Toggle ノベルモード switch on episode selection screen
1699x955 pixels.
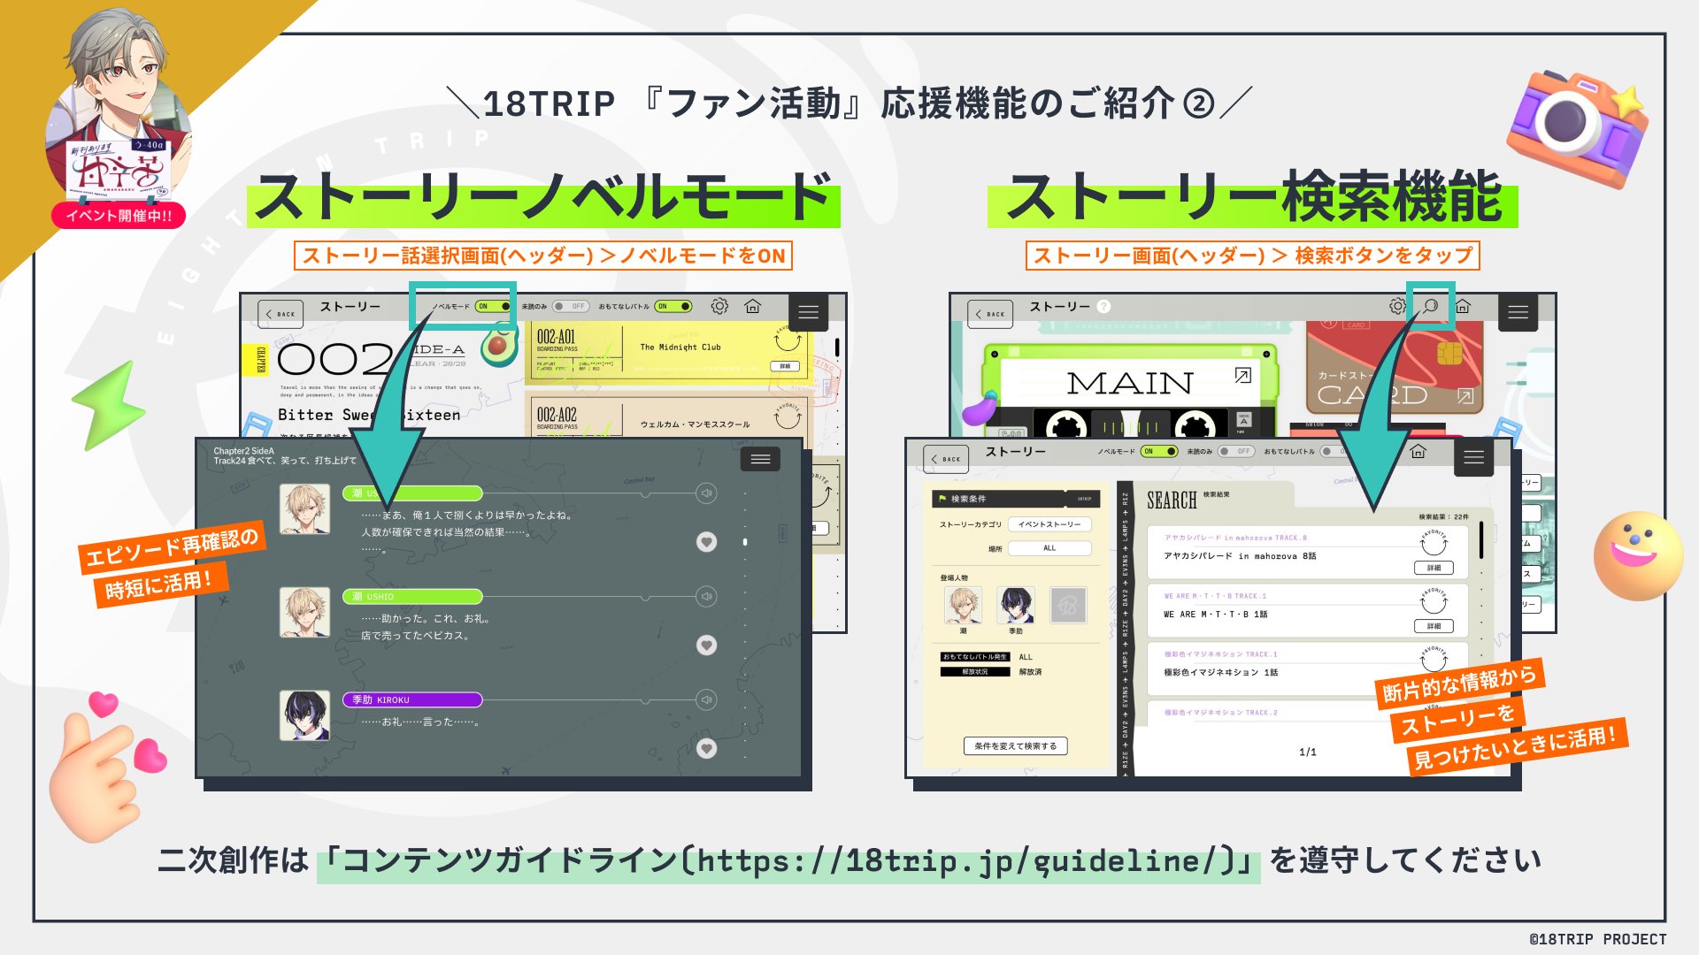pyautogui.click(x=494, y=307)
